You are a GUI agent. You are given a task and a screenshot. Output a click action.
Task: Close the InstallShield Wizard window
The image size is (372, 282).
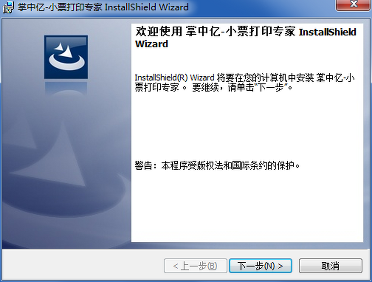click(353, 5)
